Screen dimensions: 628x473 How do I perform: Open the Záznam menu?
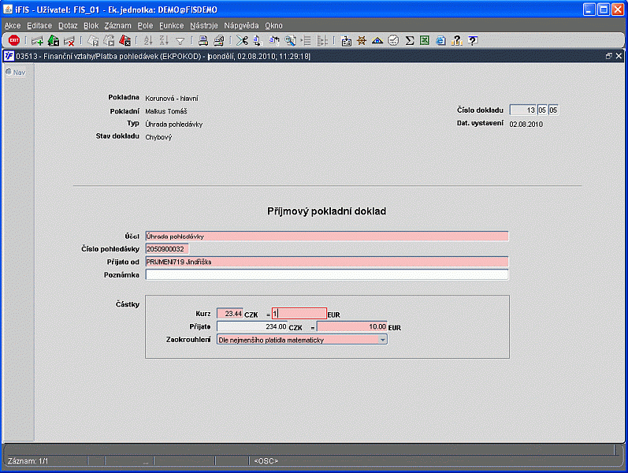pos(117,26)
